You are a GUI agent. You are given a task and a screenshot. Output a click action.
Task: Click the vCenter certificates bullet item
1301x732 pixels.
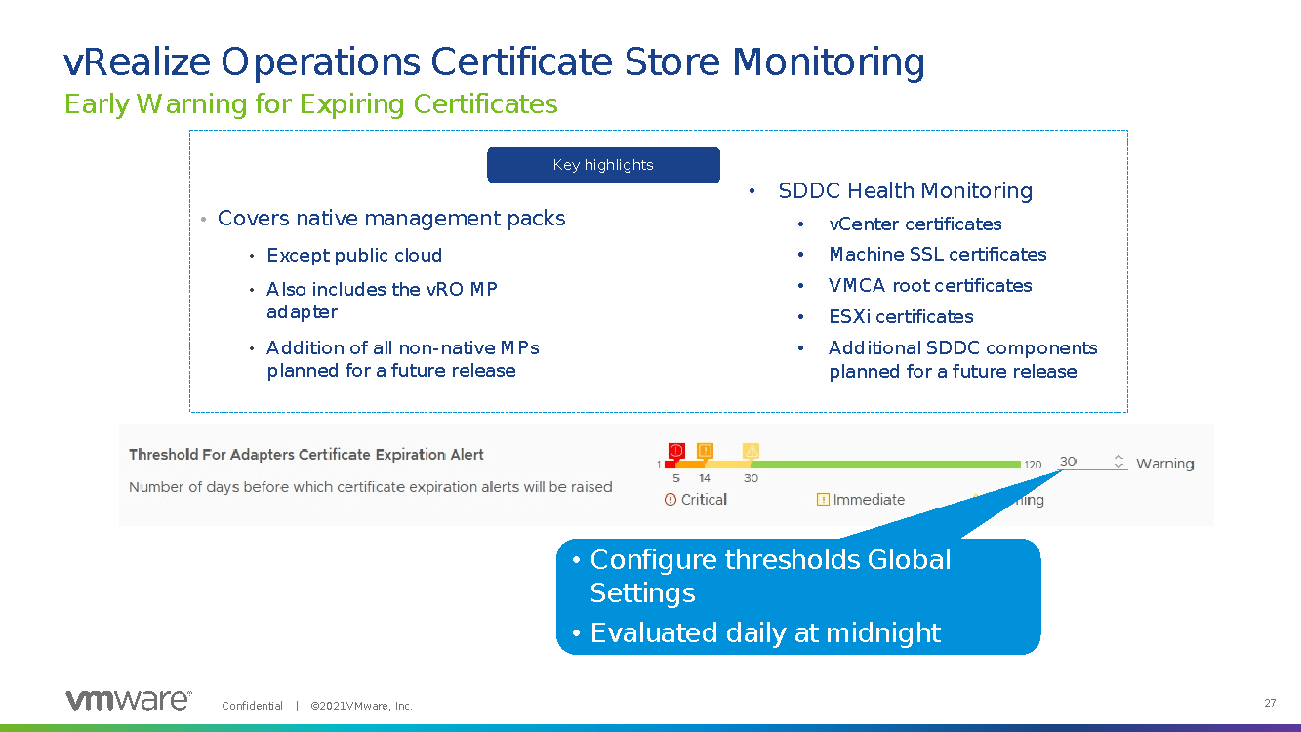pyautogui.click(x=915, y=224)
